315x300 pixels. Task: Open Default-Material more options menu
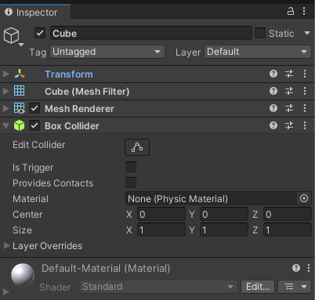[x=309, y=268]
